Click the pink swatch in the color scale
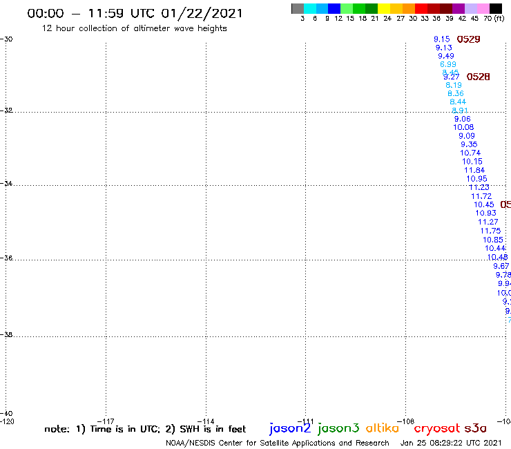Screen dimensions: 511x449 coord(483,8)
